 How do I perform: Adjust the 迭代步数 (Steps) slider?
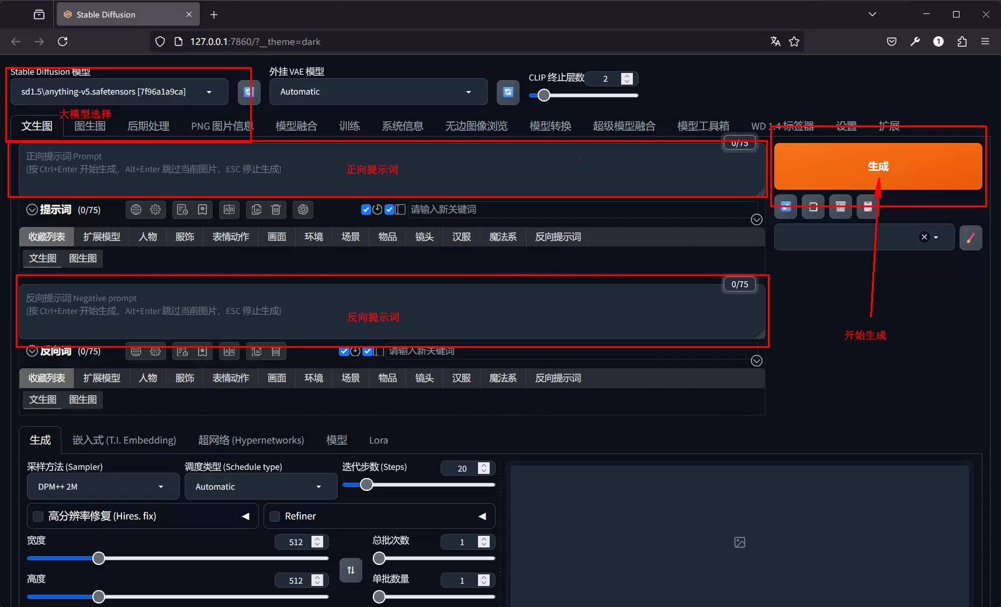tap(418, 484)
